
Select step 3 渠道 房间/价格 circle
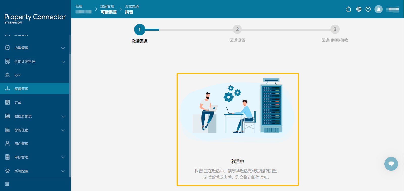[335, 29]
